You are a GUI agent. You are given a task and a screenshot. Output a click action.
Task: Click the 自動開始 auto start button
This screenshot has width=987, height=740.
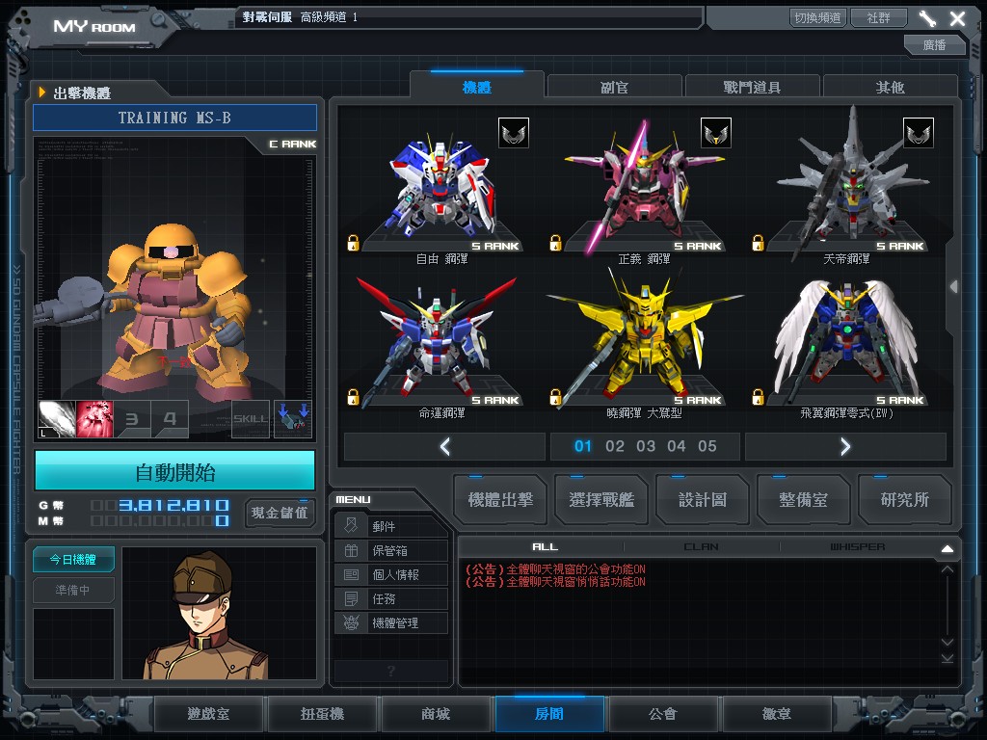(x=175, y=470)
